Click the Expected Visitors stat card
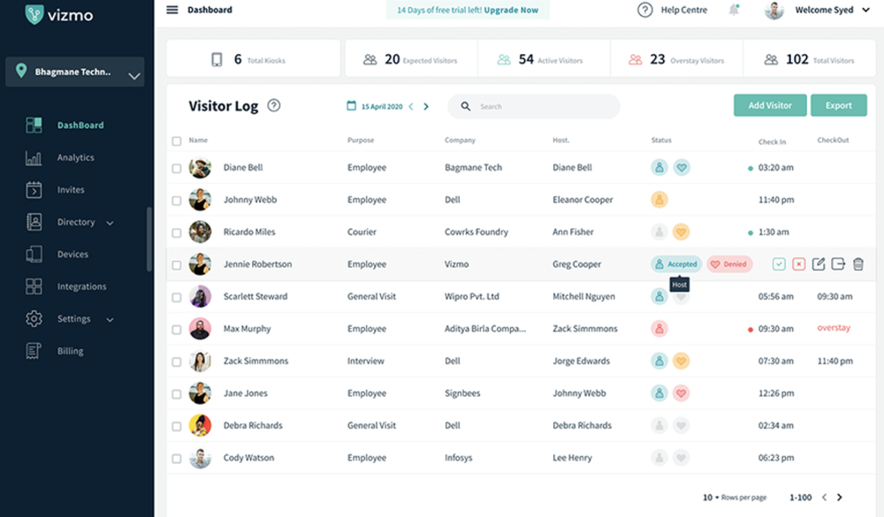 coord(411,58)
